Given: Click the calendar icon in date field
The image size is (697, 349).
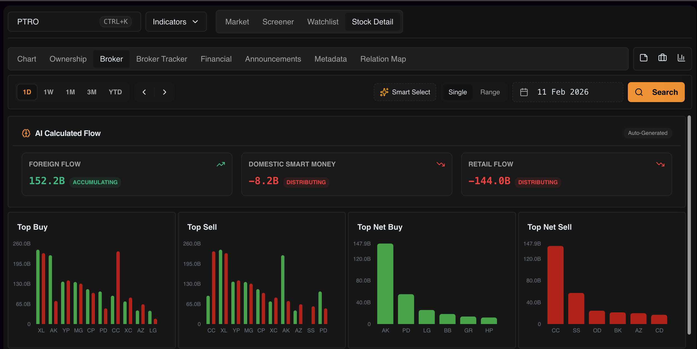Looking at the screenshot, I should [x=524, y=92].
